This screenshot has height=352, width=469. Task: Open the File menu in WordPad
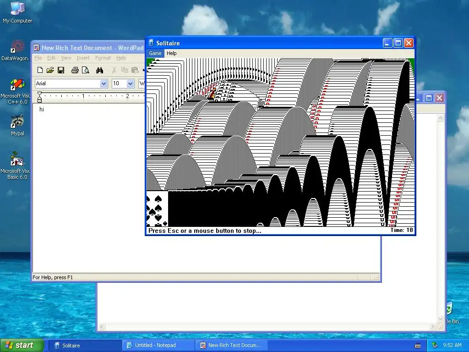pos(38,58)
